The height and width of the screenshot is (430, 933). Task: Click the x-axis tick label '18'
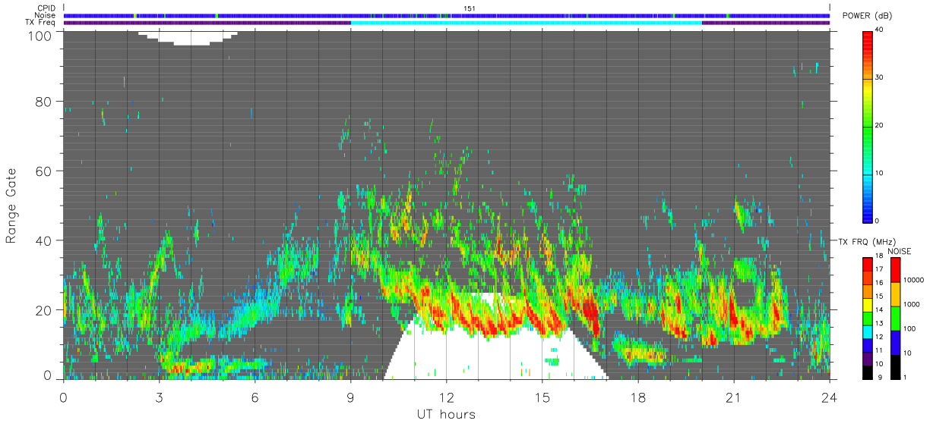point(637,397)
